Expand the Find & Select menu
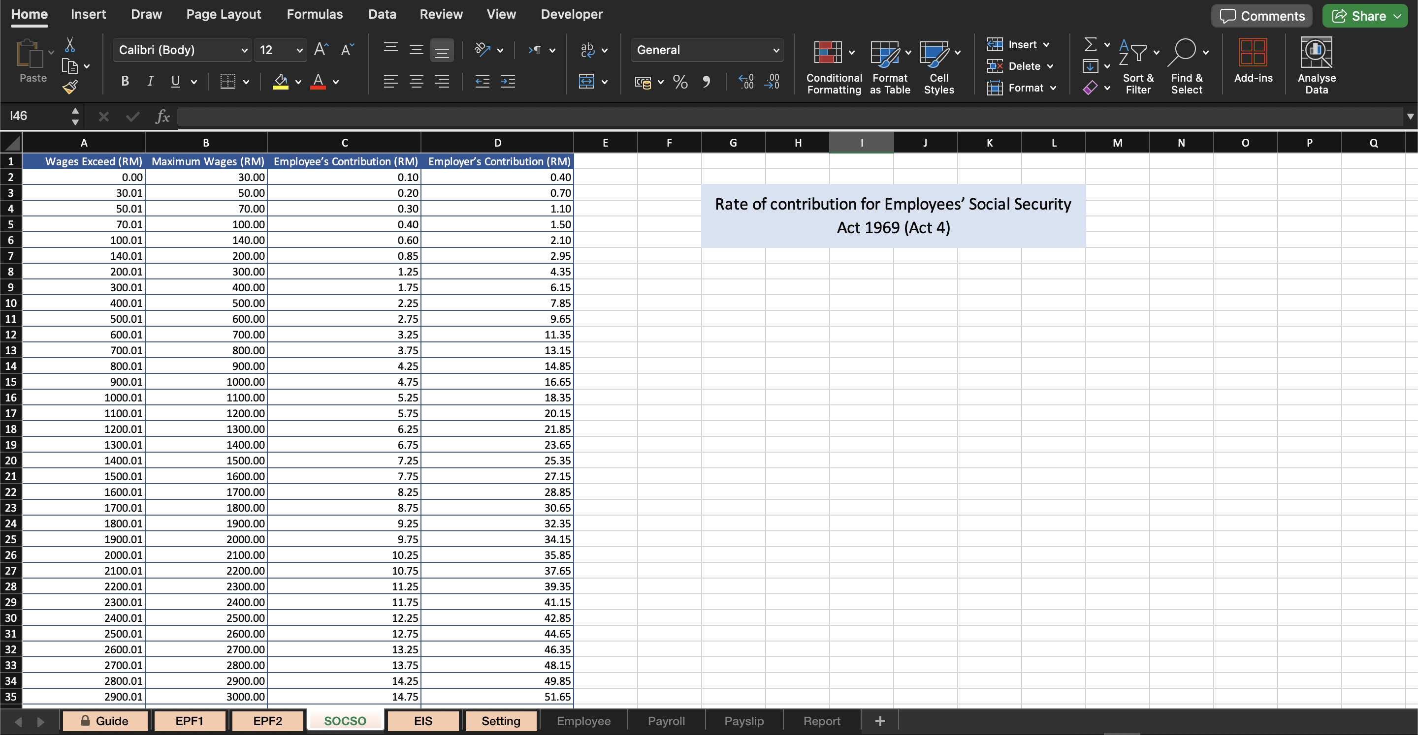Image resolution: width=1418 pixels, height=735 pixels. tap(1205, 52)
